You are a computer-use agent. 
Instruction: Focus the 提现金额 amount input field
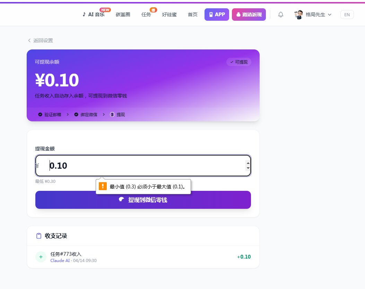[146, 166]
